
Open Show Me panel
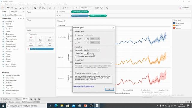coord(184,7)
